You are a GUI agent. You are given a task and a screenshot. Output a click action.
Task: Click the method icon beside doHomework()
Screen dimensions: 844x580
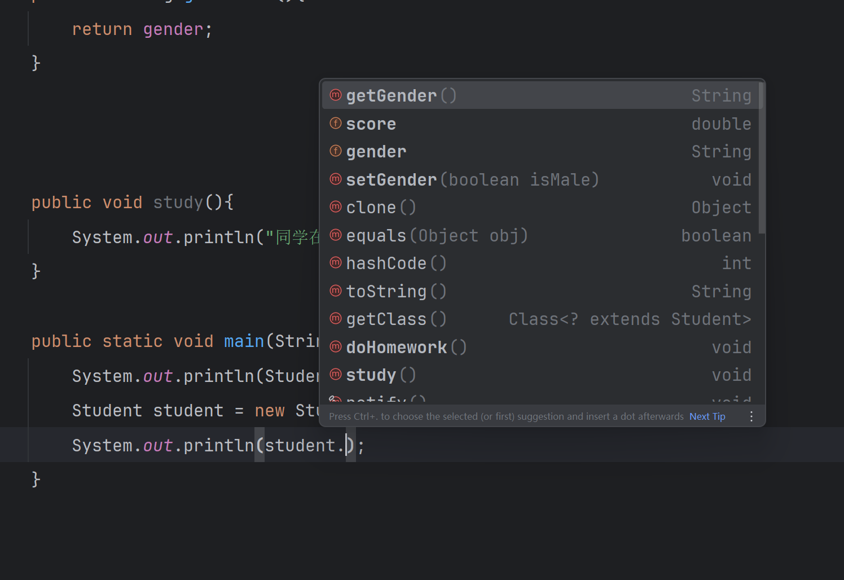point(336,346)
